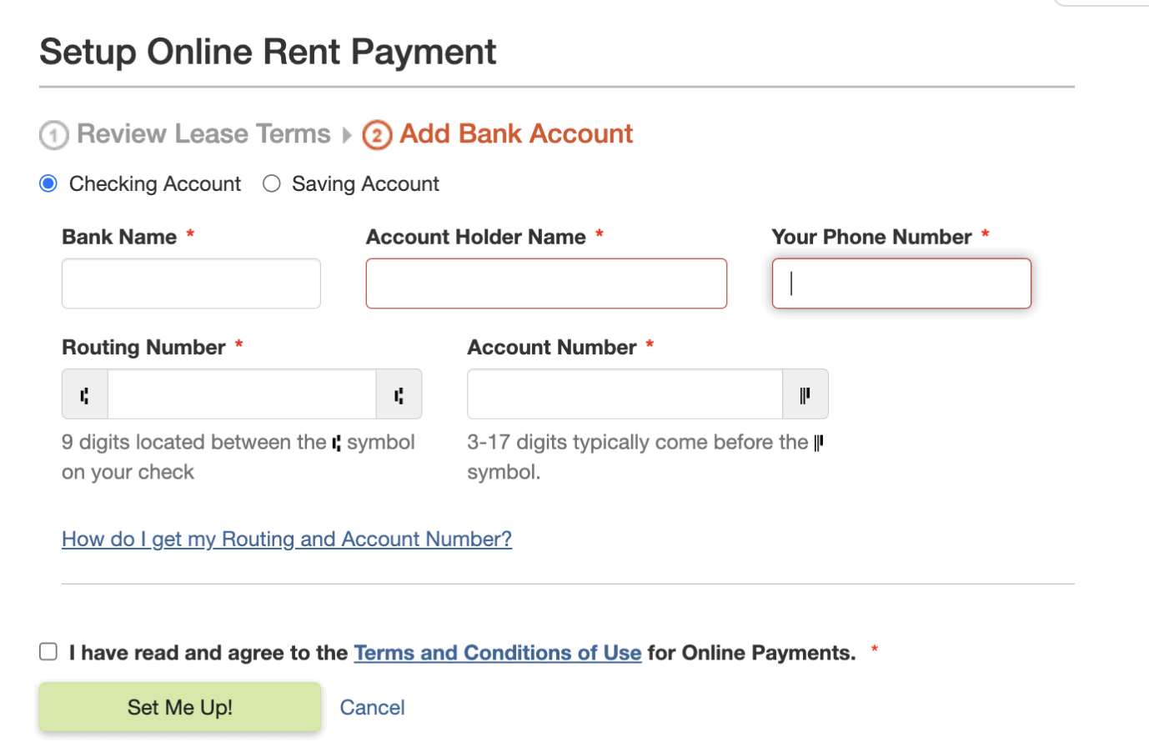Open routing and account number help link

pos(287,539)
